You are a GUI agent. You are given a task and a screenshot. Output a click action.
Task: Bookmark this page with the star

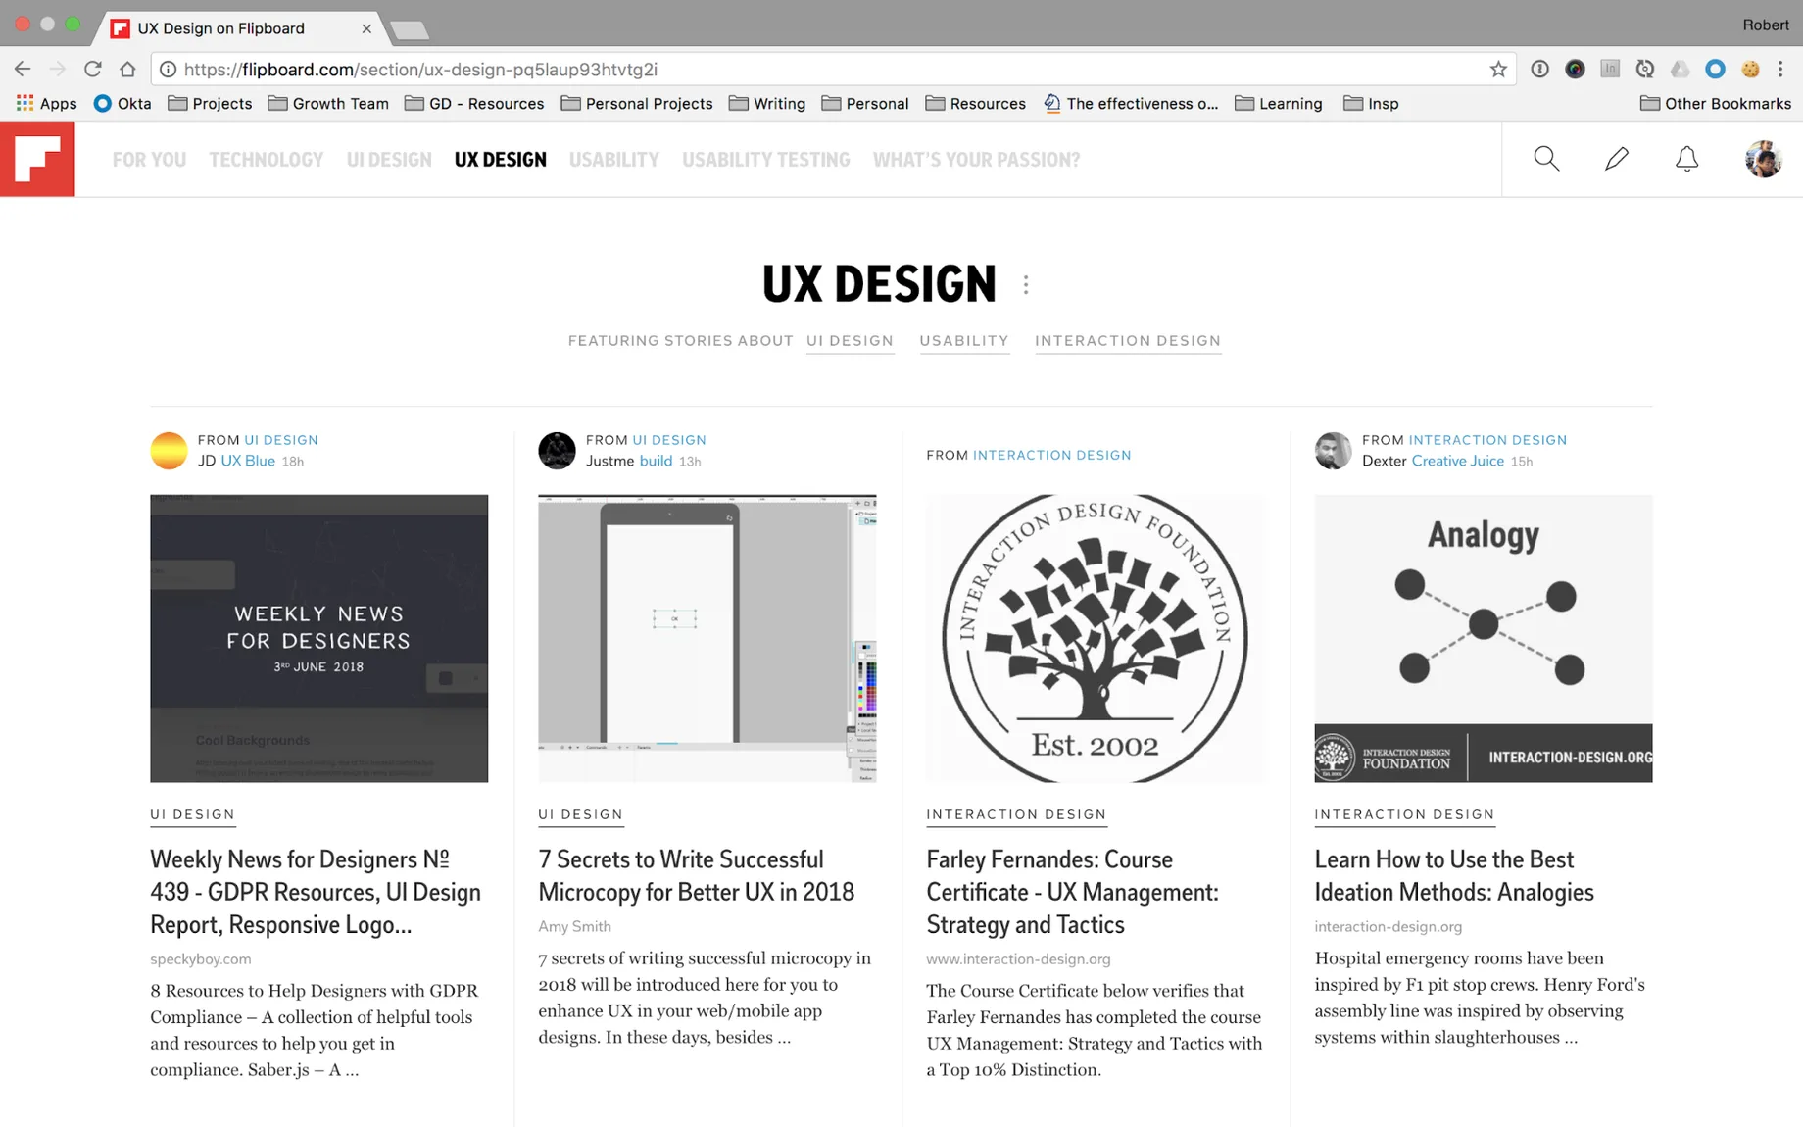click(x=1498, y=69)
